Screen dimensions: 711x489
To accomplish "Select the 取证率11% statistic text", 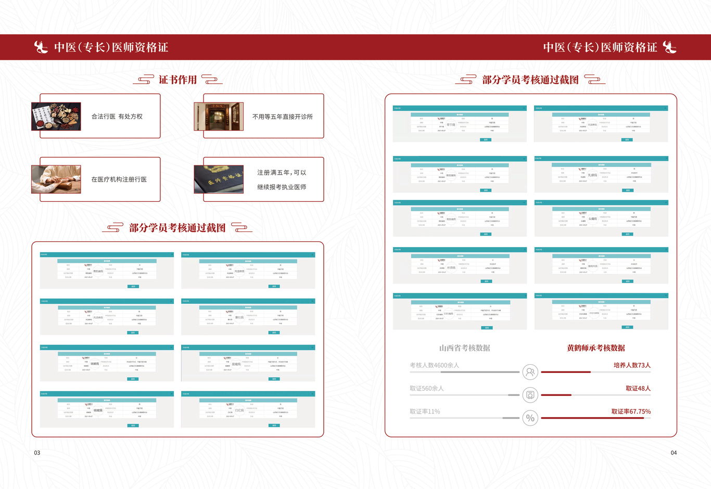I will 425,411.
